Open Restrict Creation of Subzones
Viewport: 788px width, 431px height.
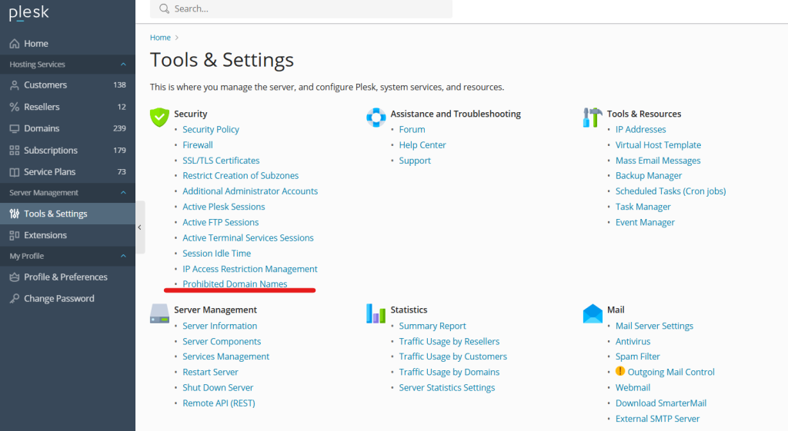[x=240, y=176]
